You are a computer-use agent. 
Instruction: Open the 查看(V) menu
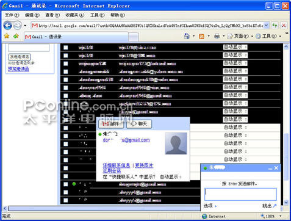52,15
